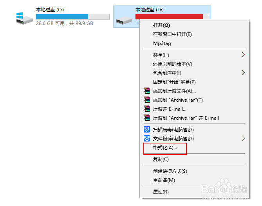Expand 文件粉碎(电脑管家) submenu arrow
The image size is (262, 206).
click(243, 138)
